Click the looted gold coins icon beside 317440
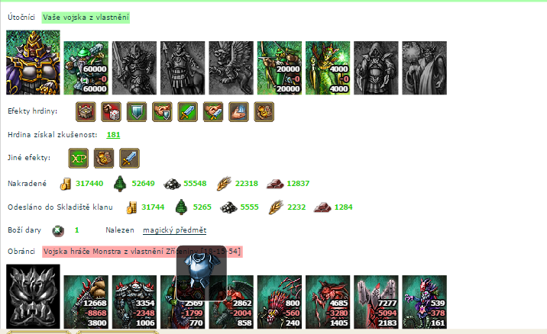 (x=65, y=184)
